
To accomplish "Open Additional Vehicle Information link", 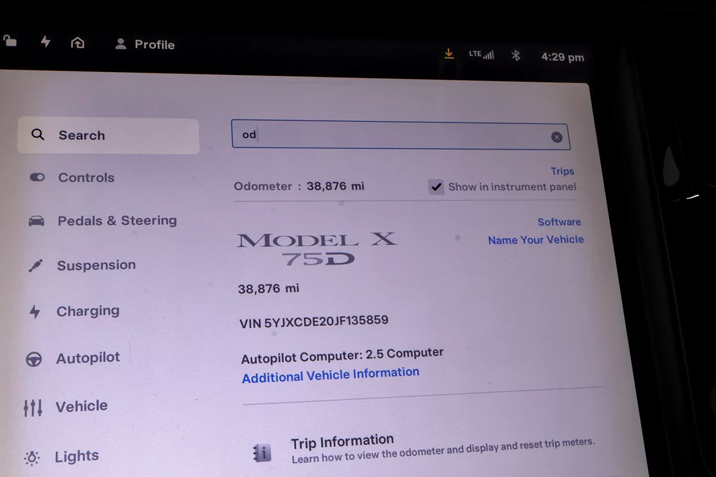I will point(331,375).
